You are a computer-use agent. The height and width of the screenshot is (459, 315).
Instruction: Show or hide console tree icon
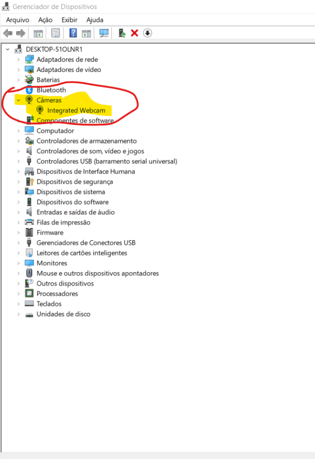(38, 34)
